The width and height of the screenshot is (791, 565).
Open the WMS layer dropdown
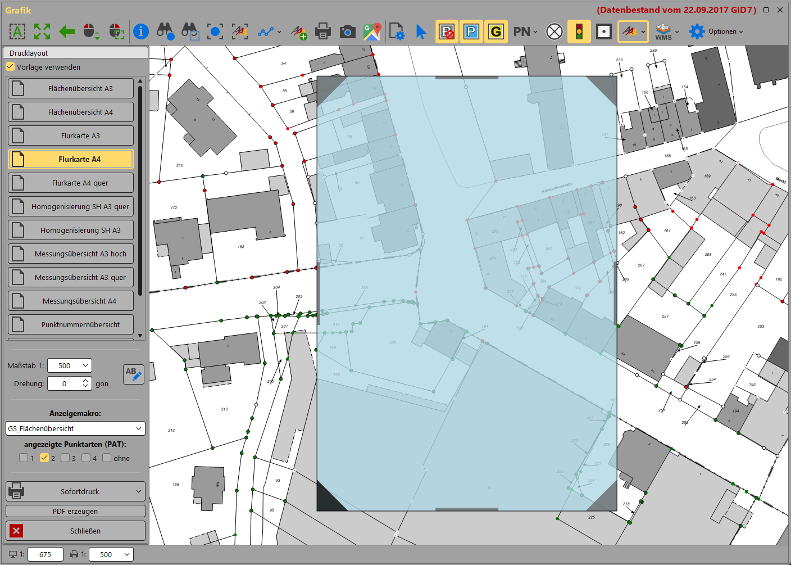(x=667, y=31)
